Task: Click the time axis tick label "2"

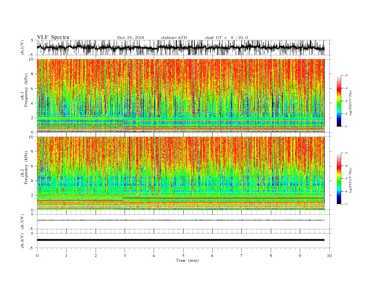Action: (96, 256)
